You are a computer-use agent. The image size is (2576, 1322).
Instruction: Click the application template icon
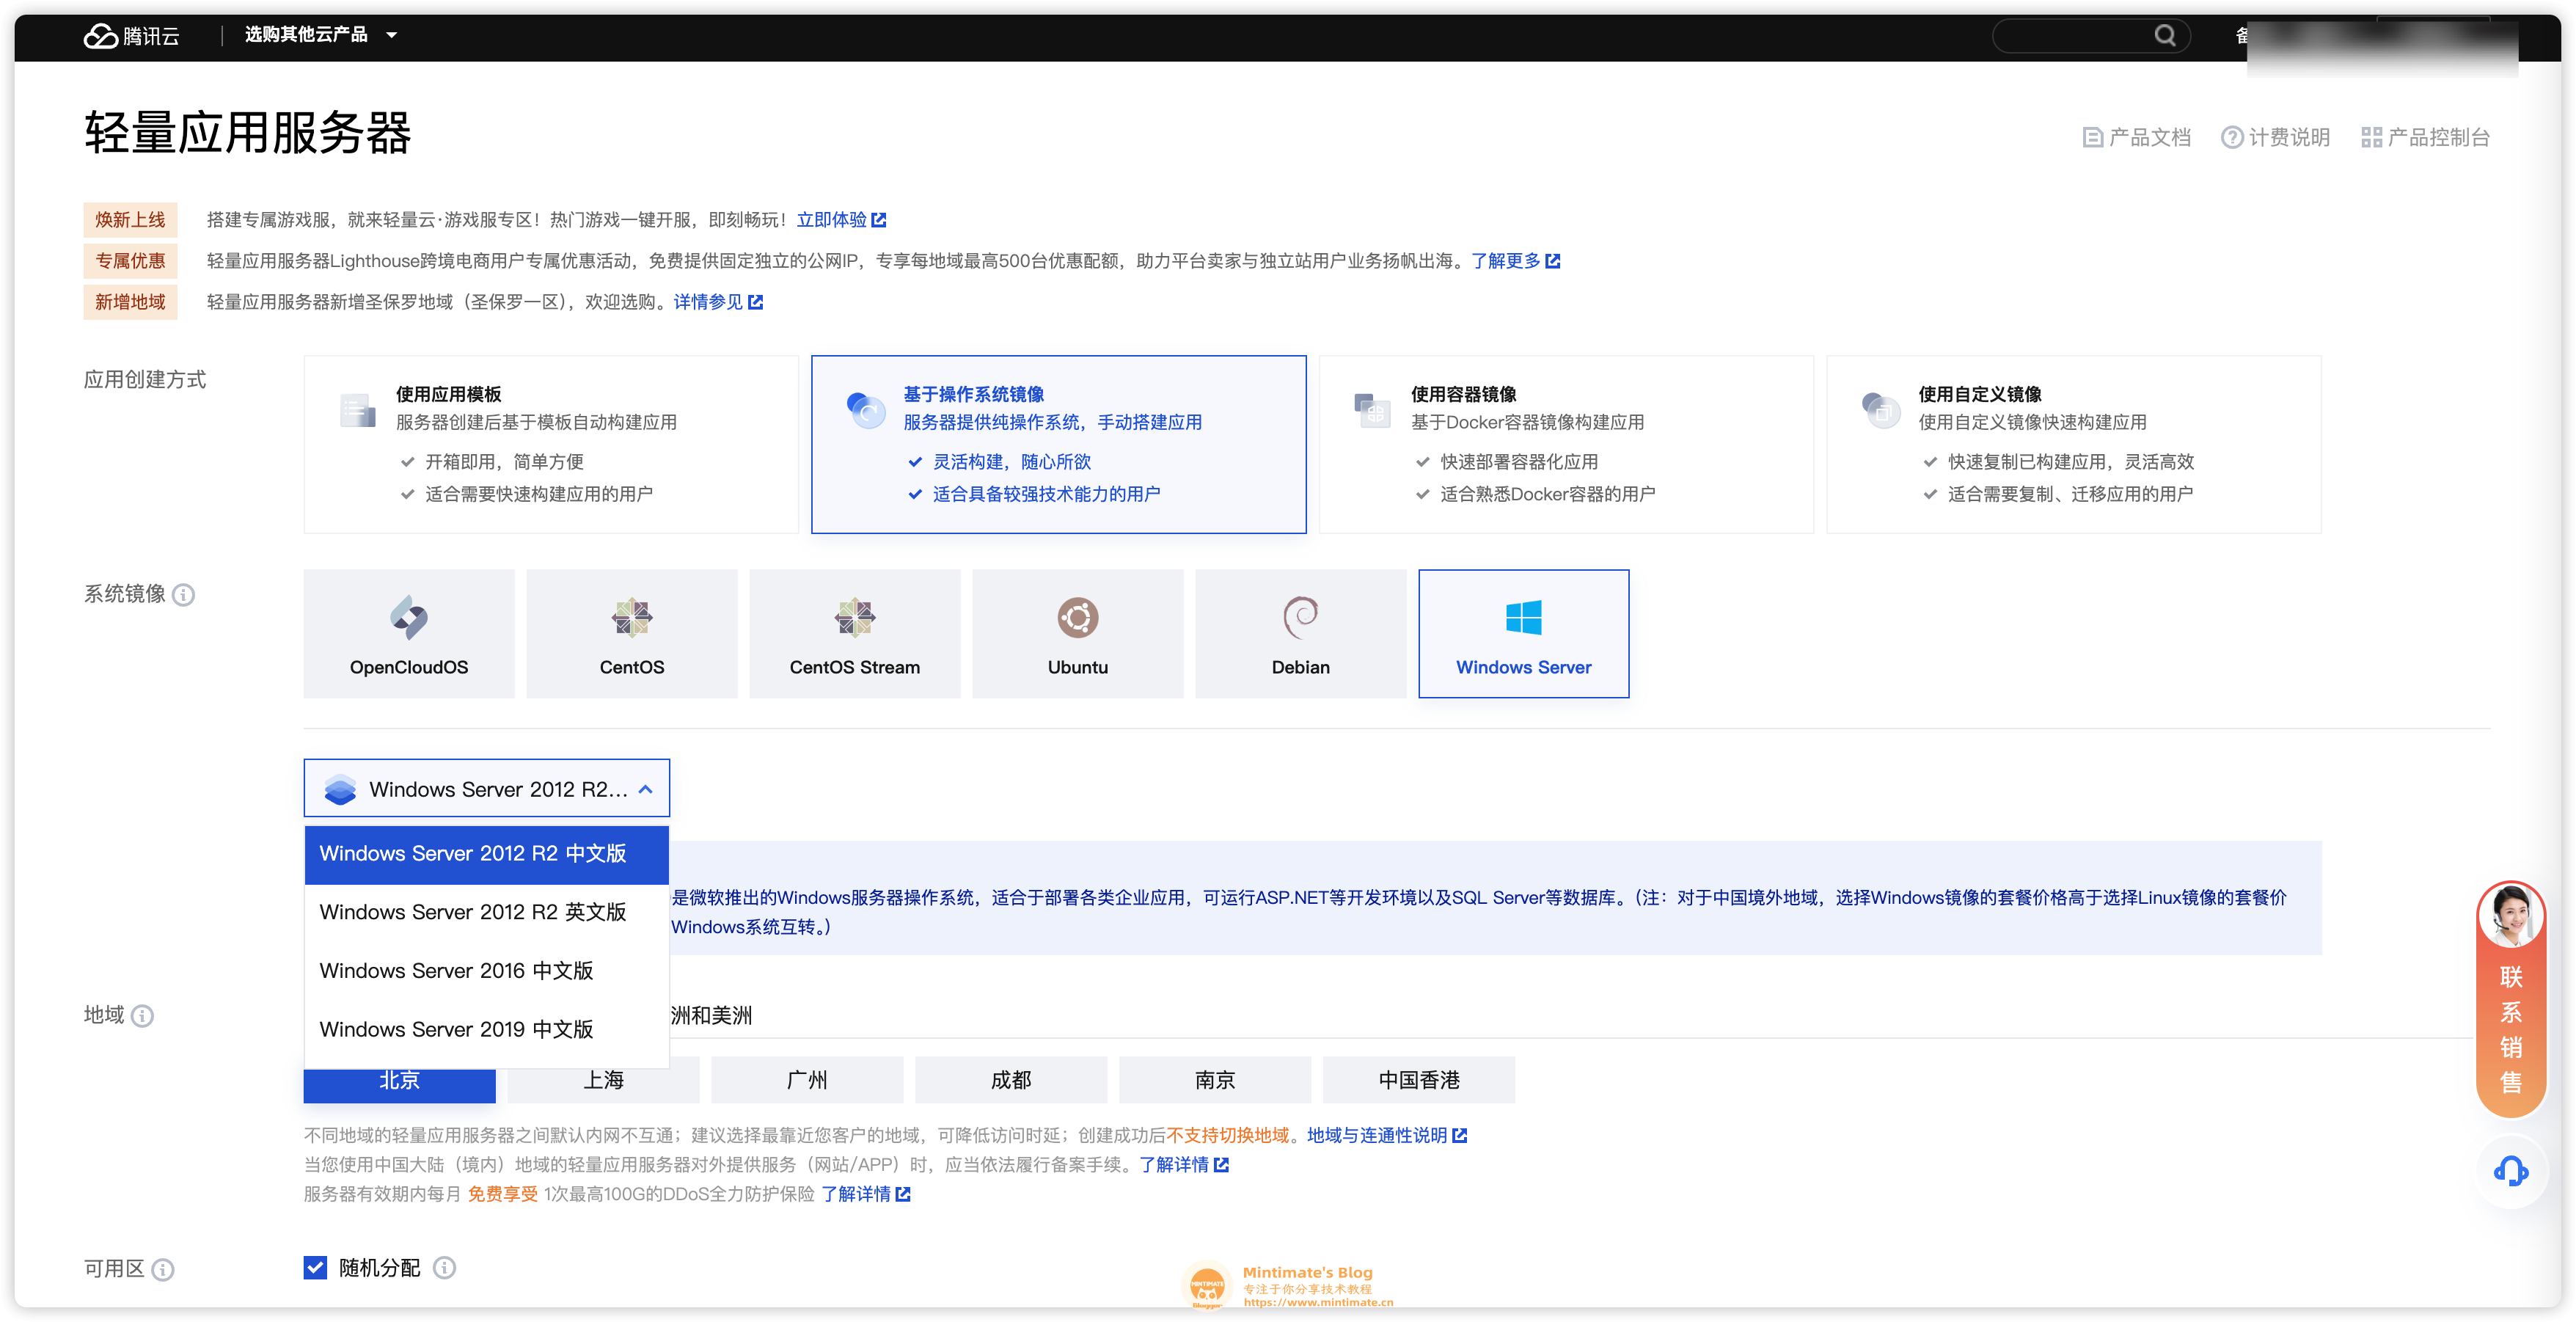point(358,410)
